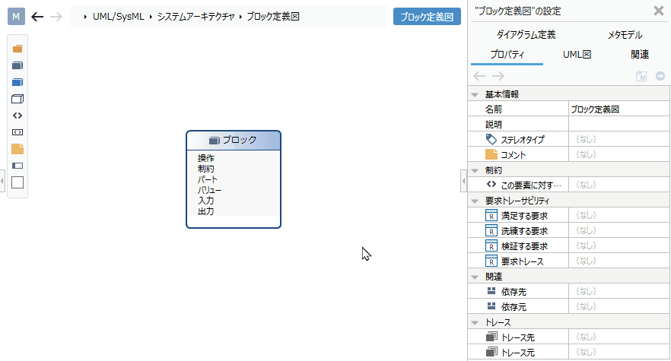The width and height of the screenshot is (671, 361).
Task: Select the orange note tool in palette
Action: [17, 149]
